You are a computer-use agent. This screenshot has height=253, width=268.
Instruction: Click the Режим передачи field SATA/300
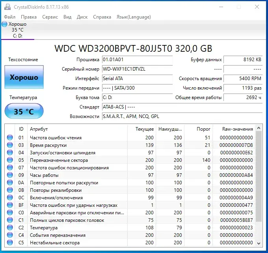point(137,88)
